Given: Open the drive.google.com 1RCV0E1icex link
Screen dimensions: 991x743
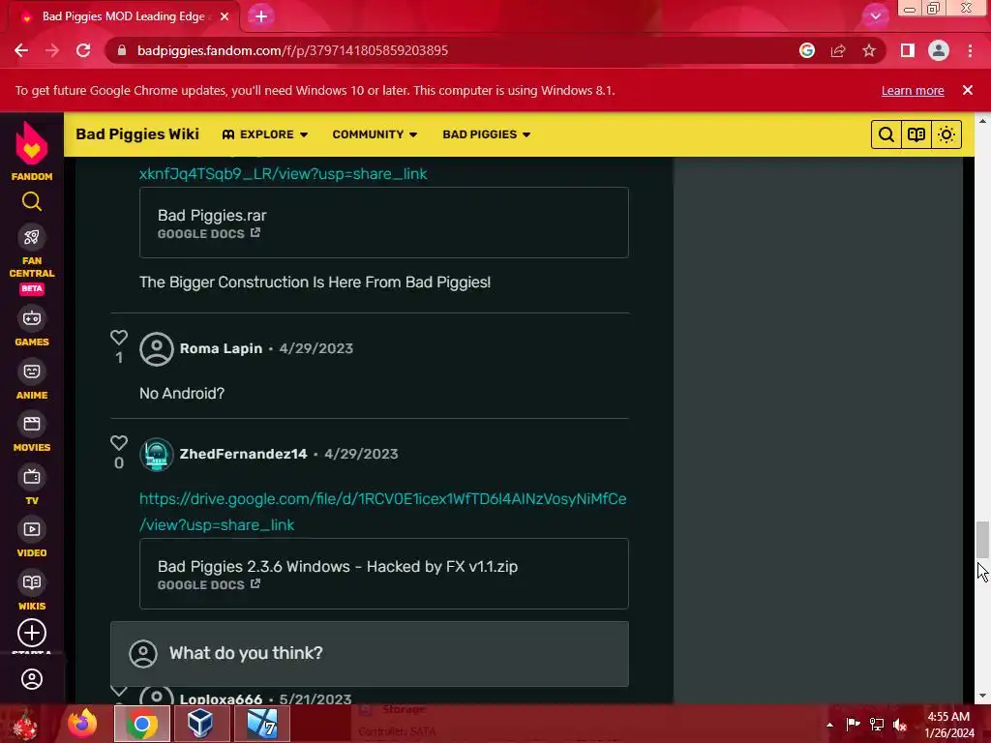Looking at the screenshot, I should point(383,512).
